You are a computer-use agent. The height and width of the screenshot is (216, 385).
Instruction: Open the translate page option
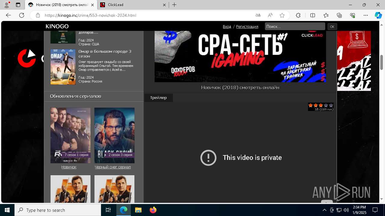pos(258,15)
